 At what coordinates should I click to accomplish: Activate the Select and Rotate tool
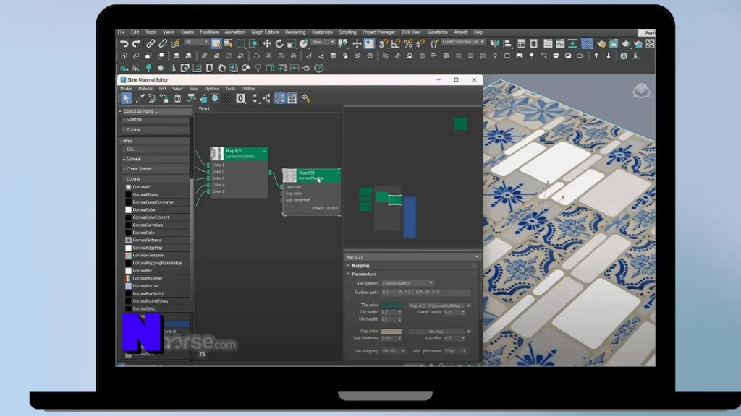click(x=279, y=43)
